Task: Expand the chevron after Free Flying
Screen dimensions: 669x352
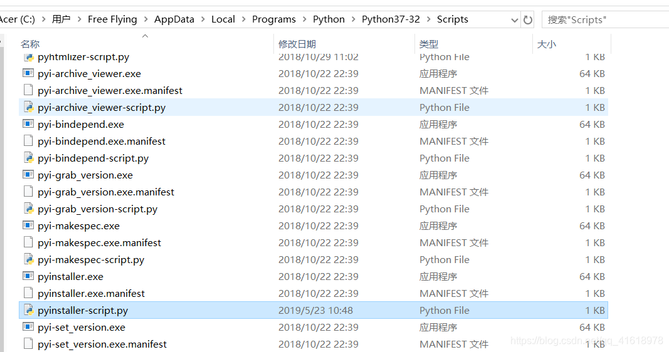Action: click(146, 19)
